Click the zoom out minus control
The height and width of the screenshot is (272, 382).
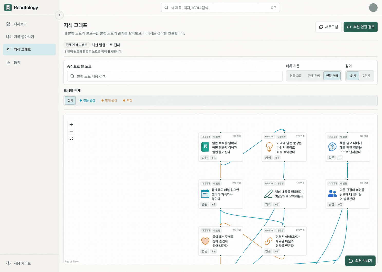pyautogui.click(x=71, y=131)
